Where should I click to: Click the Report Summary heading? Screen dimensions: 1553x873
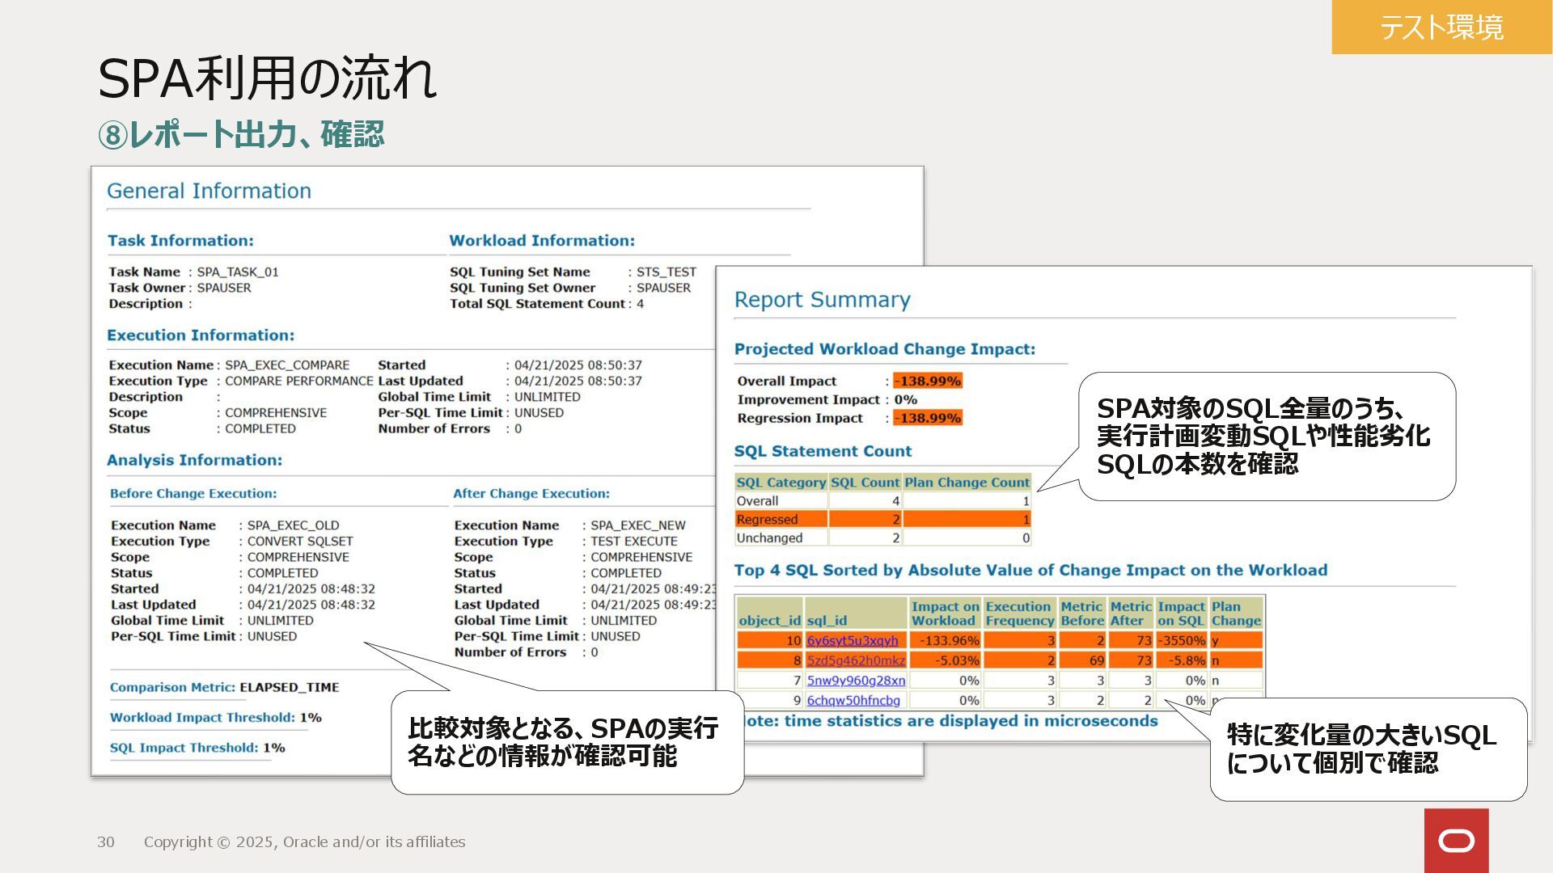[822, 300]
